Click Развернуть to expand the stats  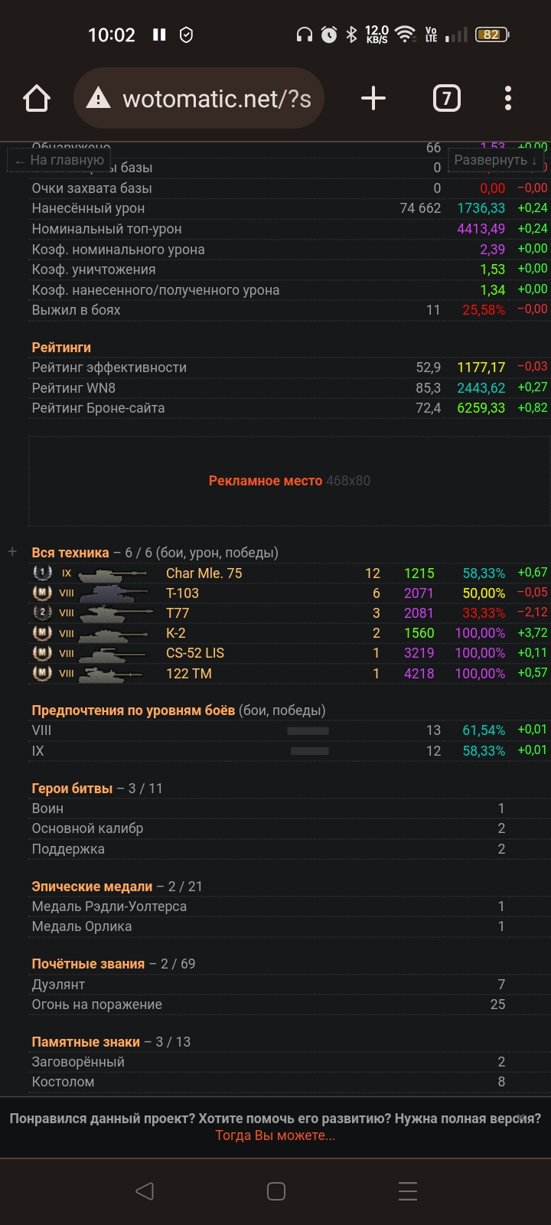495,160
